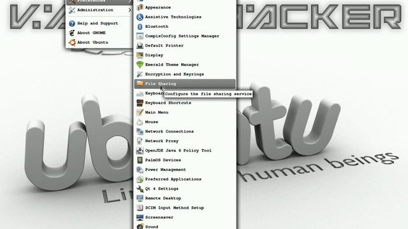Click the Preferred Applications icon
The image size is (408, 229).
pos(140,179)
